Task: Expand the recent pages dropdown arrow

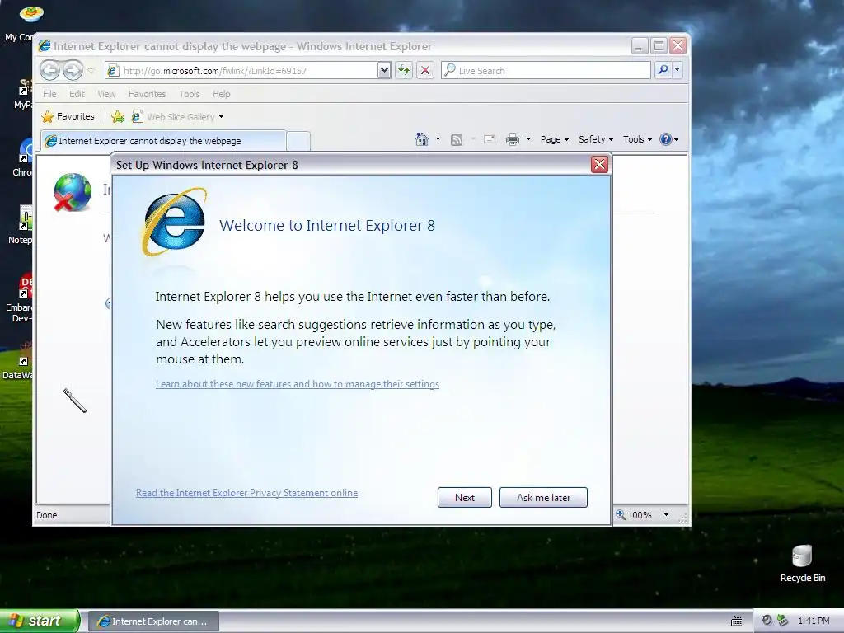Action: (91, 71)
